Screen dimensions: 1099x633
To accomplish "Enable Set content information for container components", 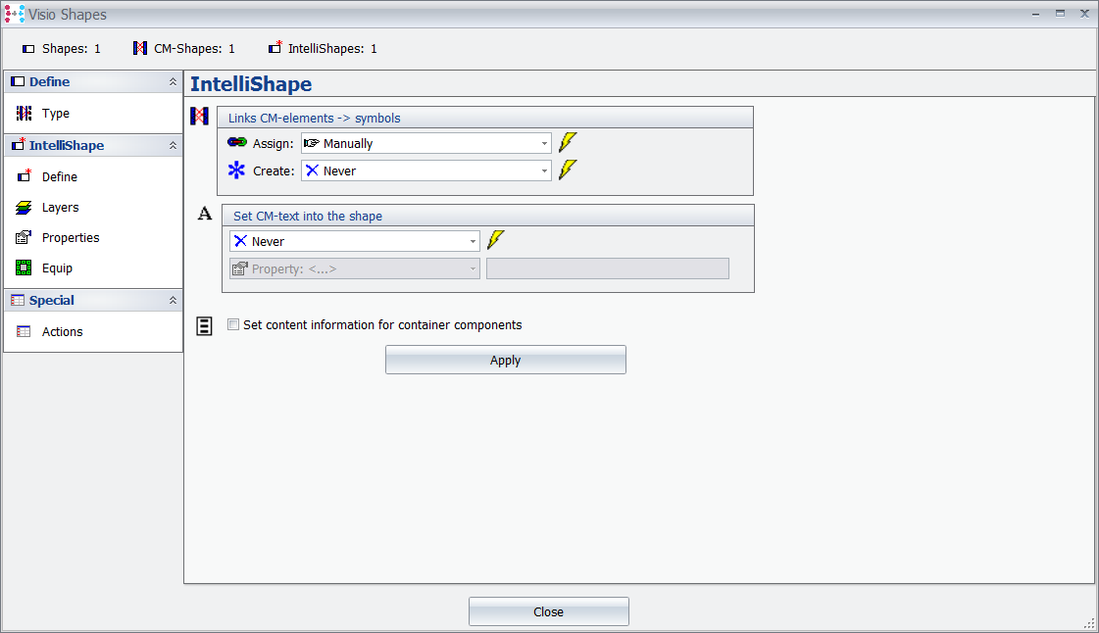I will 233,325.
